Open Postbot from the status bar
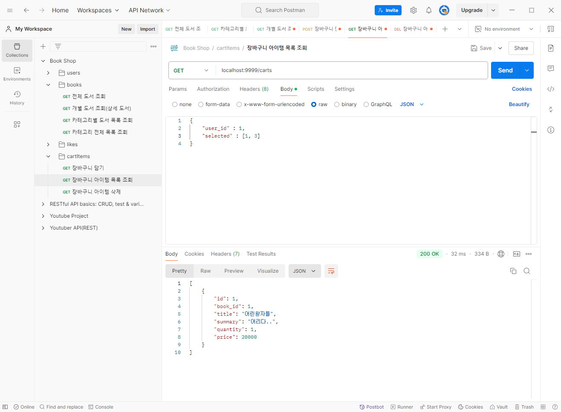 pyautogui.click(x=371, y=407)
